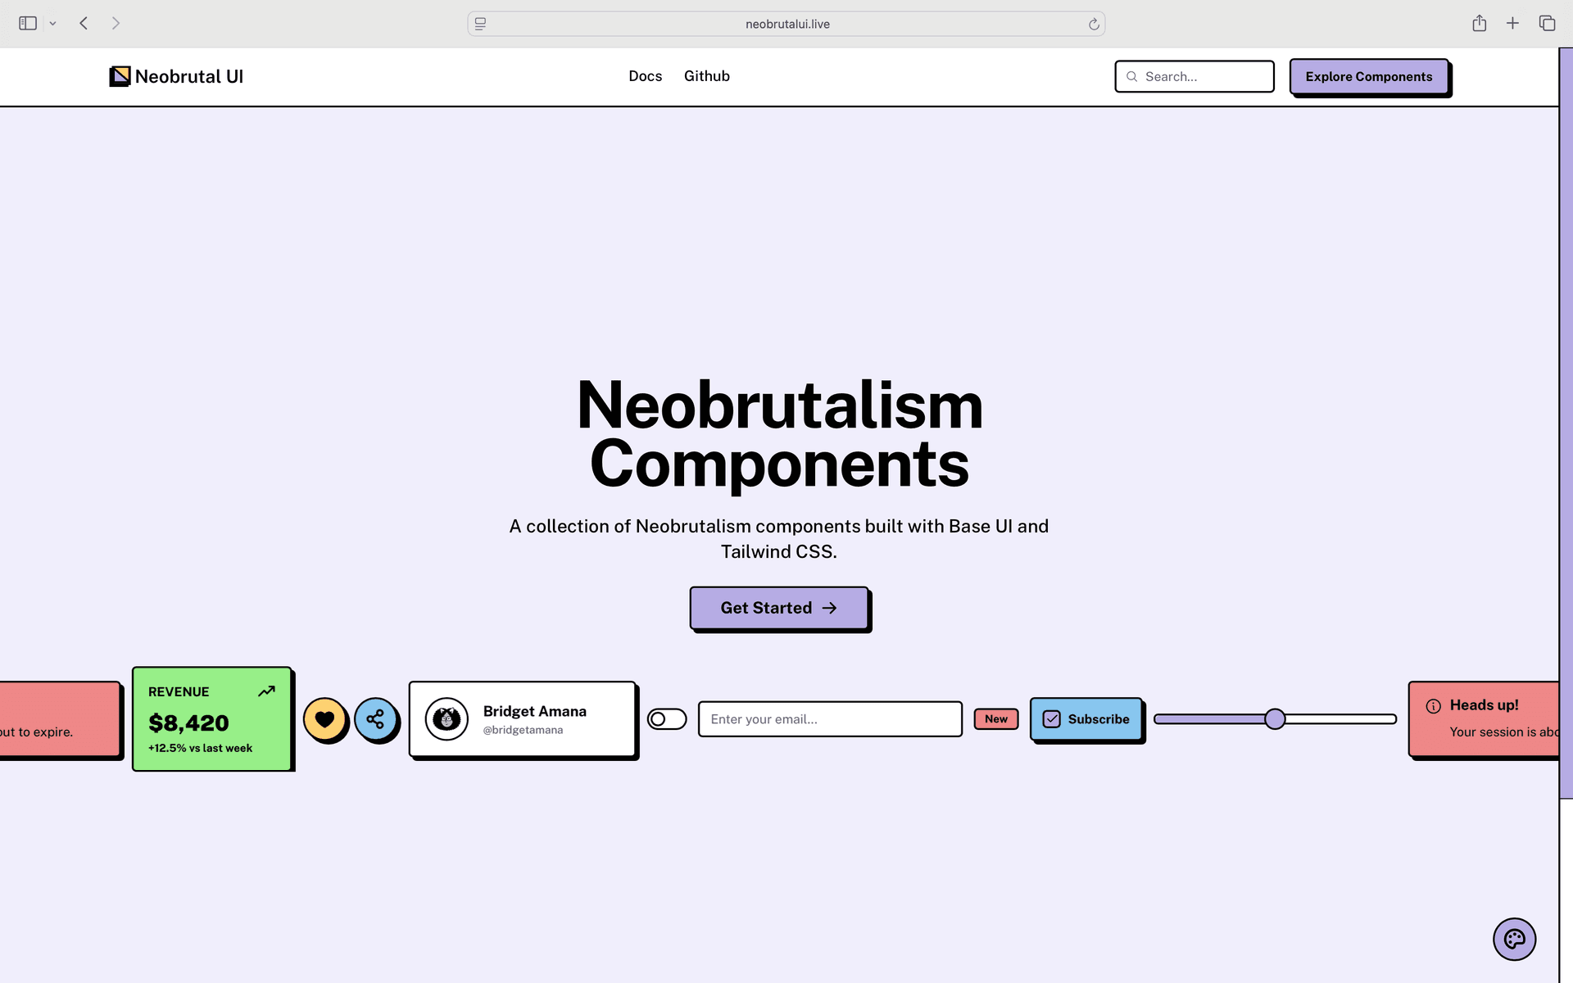Screen dimensions: 1573x983
Task: Click the Safari reload page icon
Action: point(1094,24)
